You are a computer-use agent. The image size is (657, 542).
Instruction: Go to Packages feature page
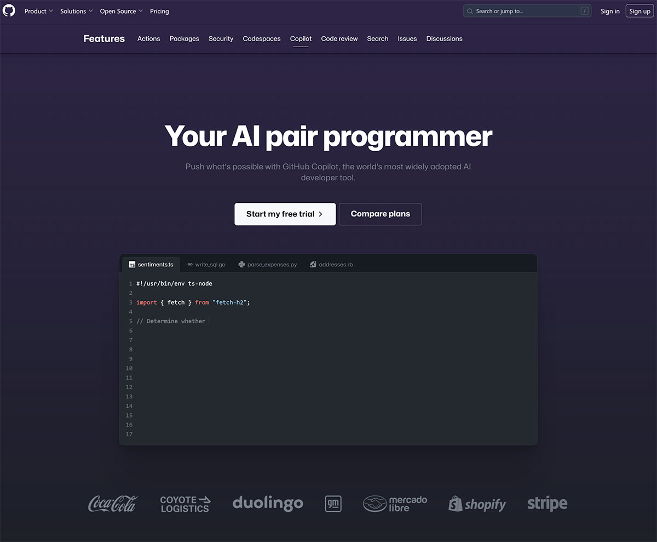[185, 39]
